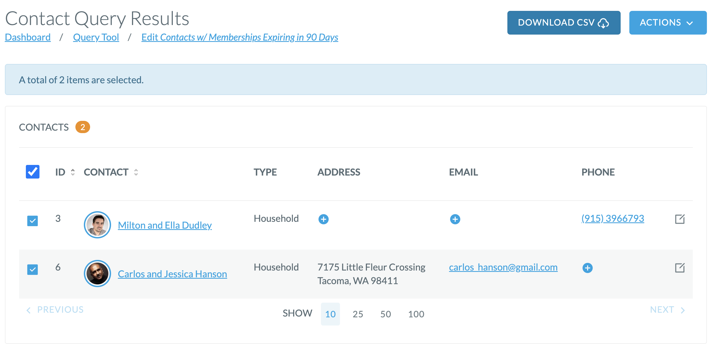Open carlos_hanson@gmail.com email link

click(503, 267)
